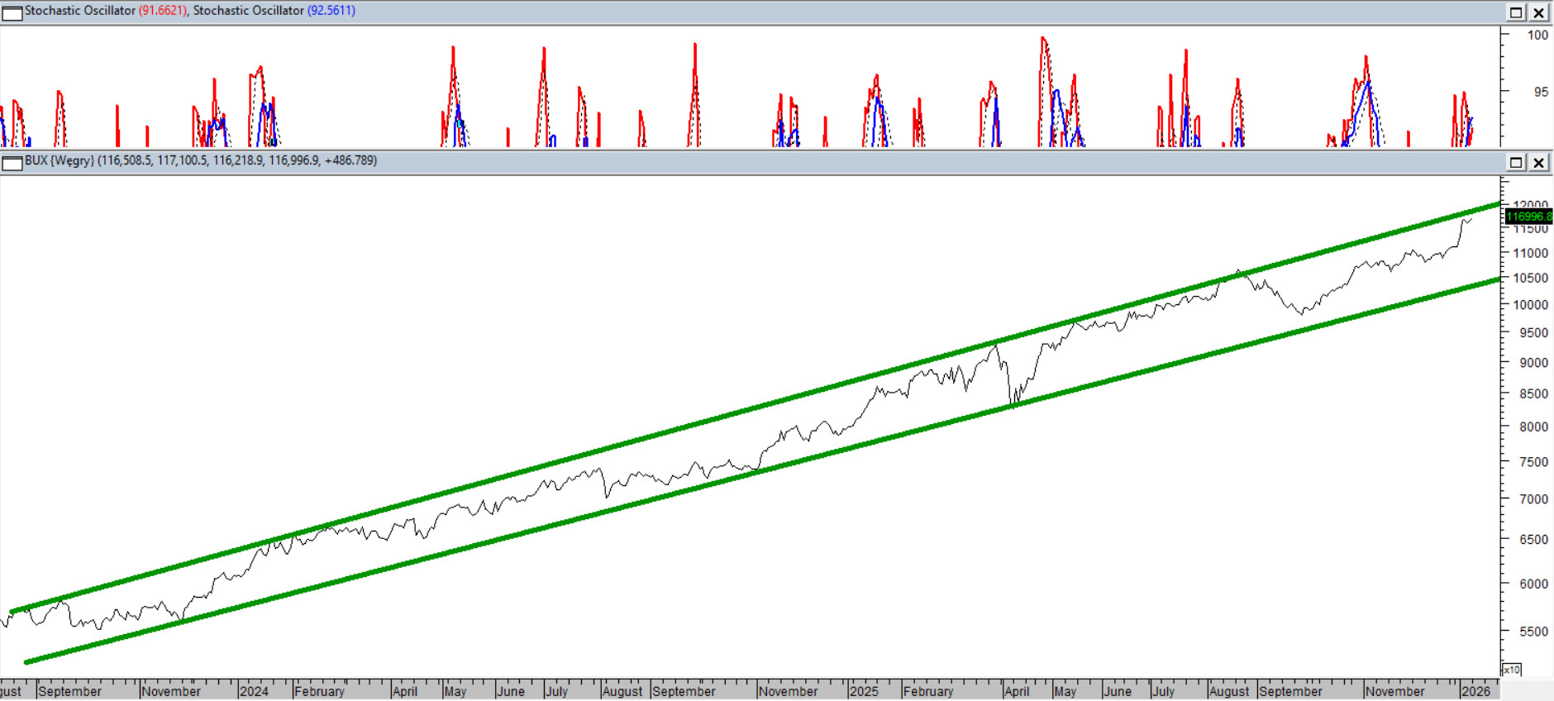Maximize the Stochastic Oscillator panel
Image resolution: width=1554 pixels, height=701 pixels.
1516,12
